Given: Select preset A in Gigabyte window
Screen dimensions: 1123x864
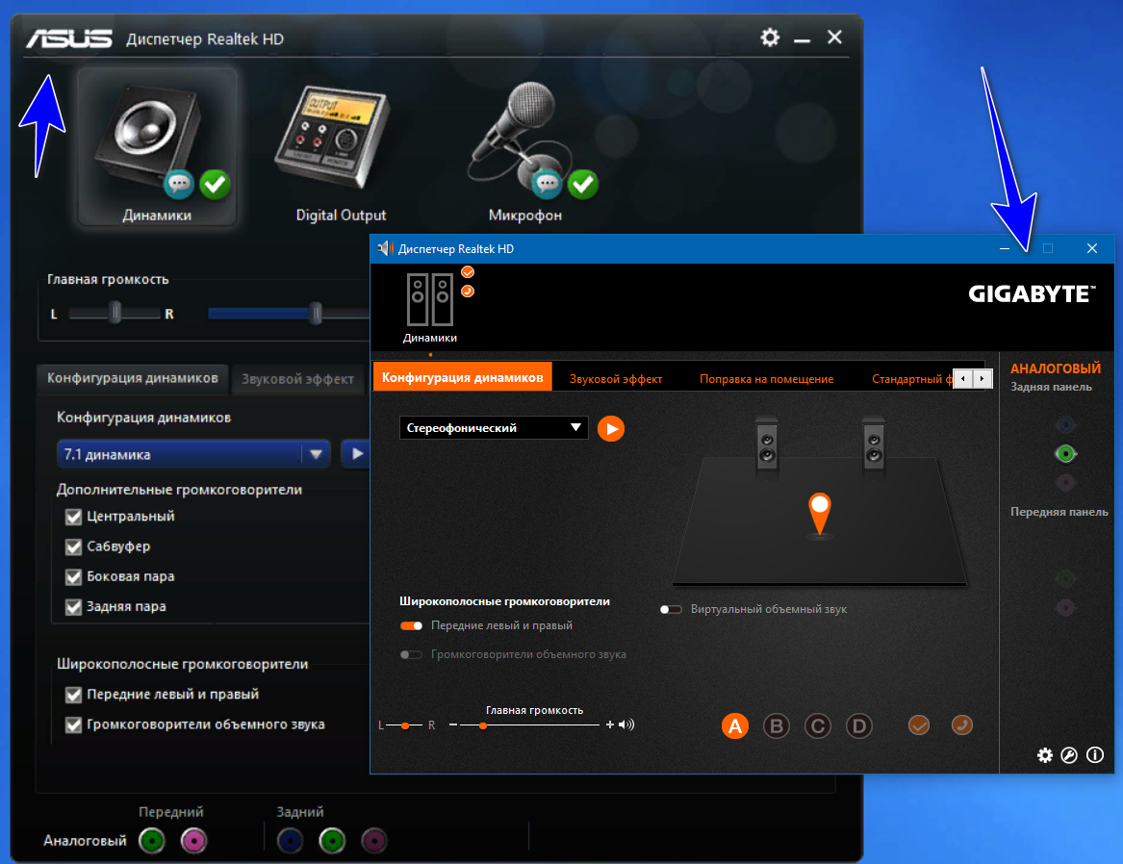Looking at the screenshot, I should [735, 725].
